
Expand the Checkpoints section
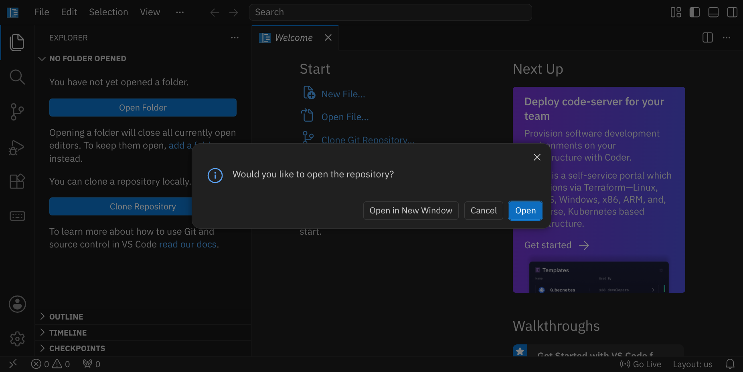(x=143, y=348)
